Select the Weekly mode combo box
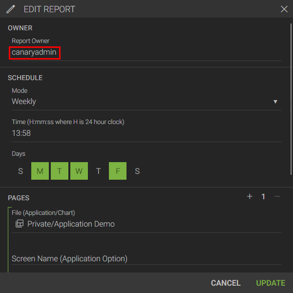 coord(142,102)
